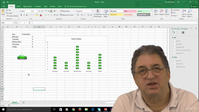Select the Gradient line radio option
The height and width of the screenshot is (112, 199).
(175, 67)
